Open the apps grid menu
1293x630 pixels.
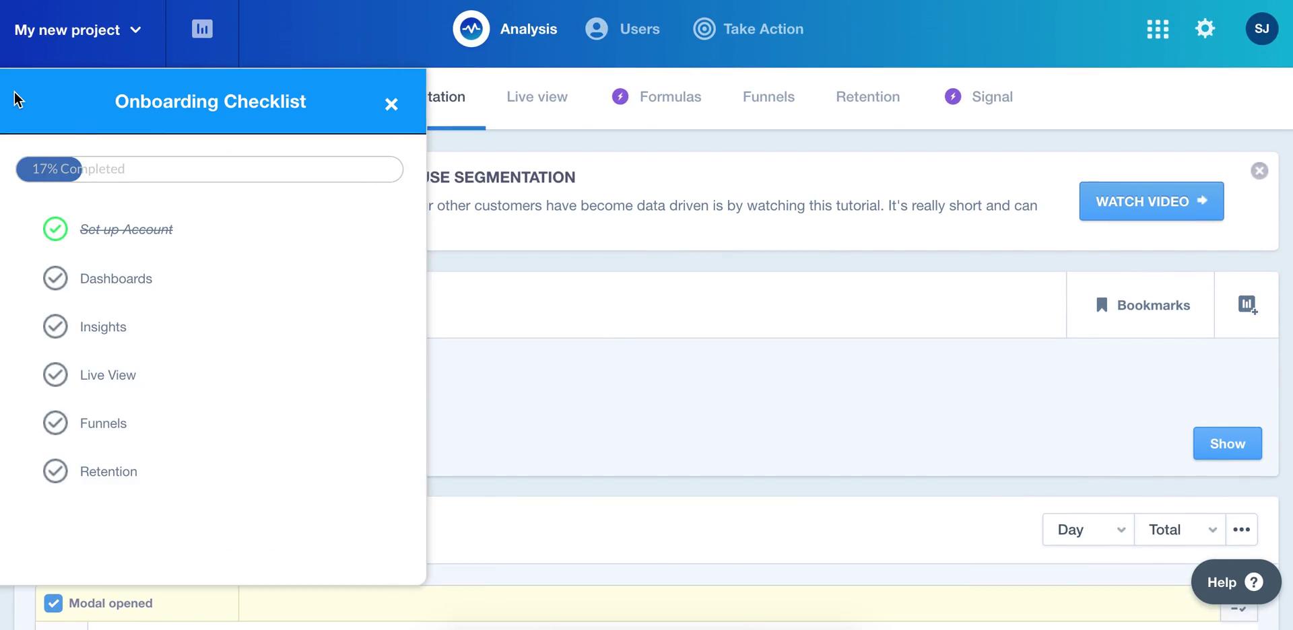(x=1158, y=29)
